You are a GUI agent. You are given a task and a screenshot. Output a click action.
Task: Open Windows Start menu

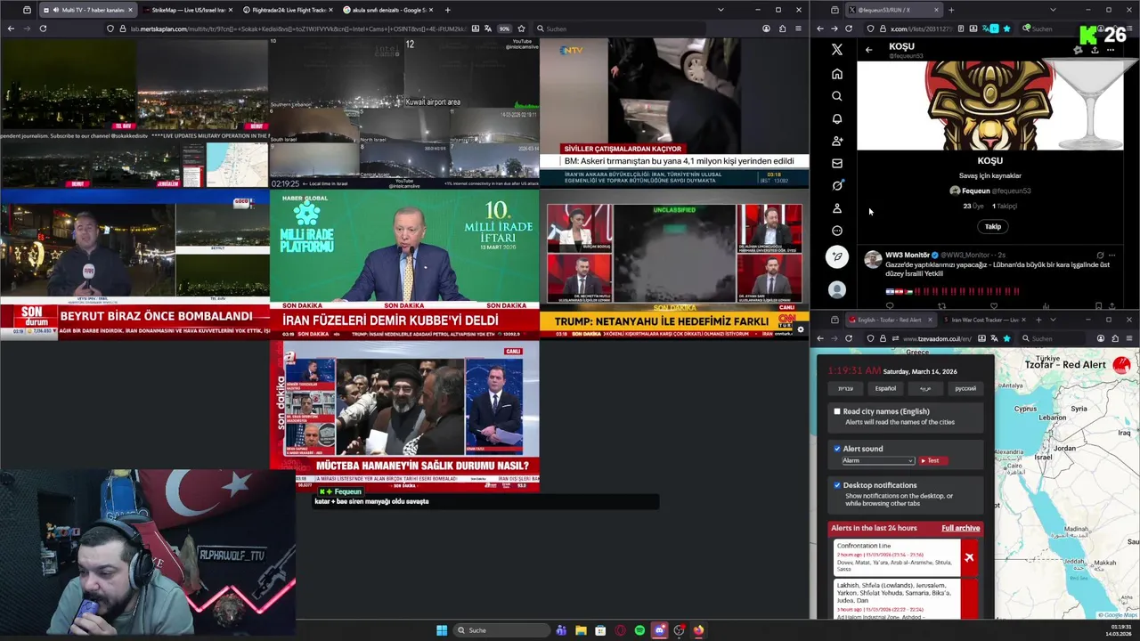click(x=442, y=630)
